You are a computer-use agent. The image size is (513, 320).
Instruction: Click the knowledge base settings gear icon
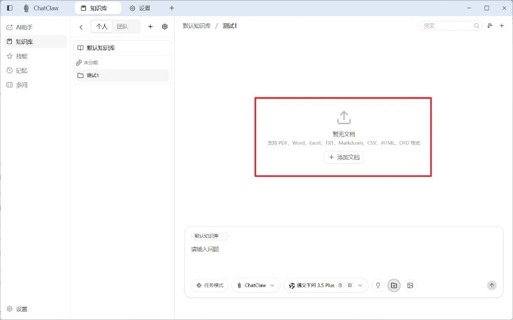pos(165,27)
